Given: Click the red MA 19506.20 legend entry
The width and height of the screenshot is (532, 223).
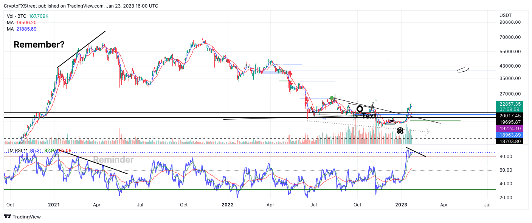Looking at the screenshot, I should click(22, 22).
